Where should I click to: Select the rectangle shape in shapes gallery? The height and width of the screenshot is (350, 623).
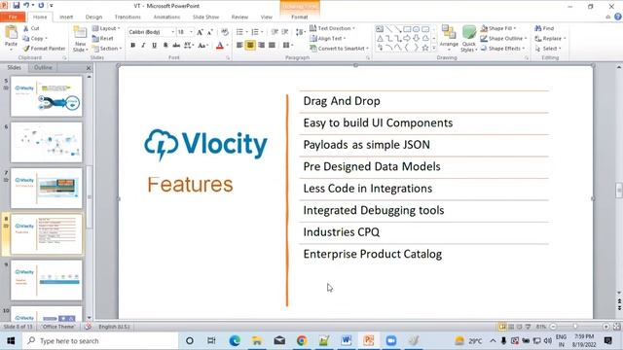(407, 29)
